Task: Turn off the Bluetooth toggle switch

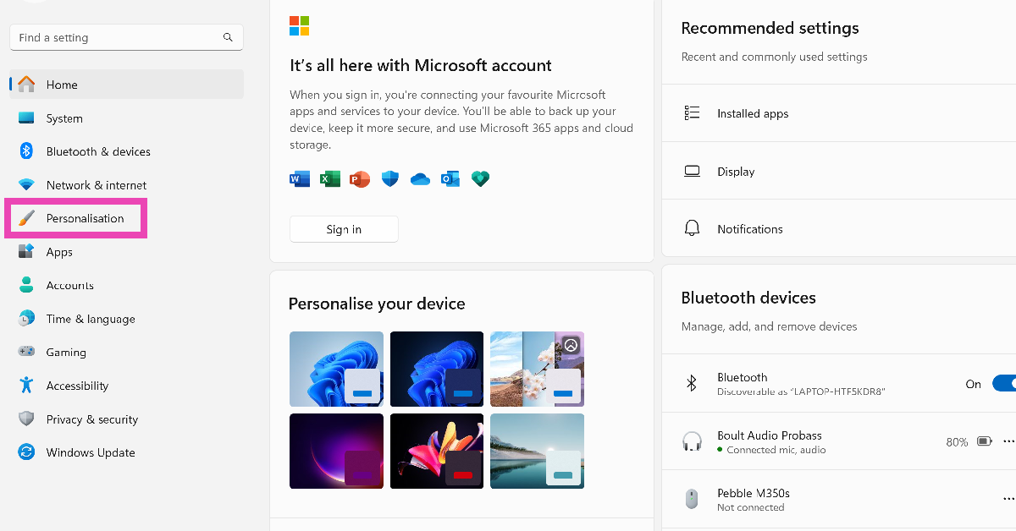Action: point(1005,384)
